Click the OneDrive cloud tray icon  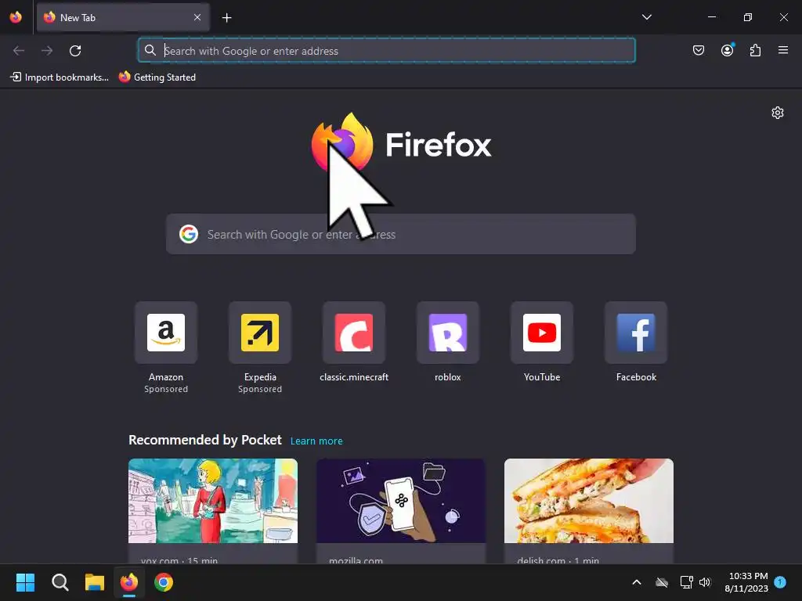pos(662,582)
